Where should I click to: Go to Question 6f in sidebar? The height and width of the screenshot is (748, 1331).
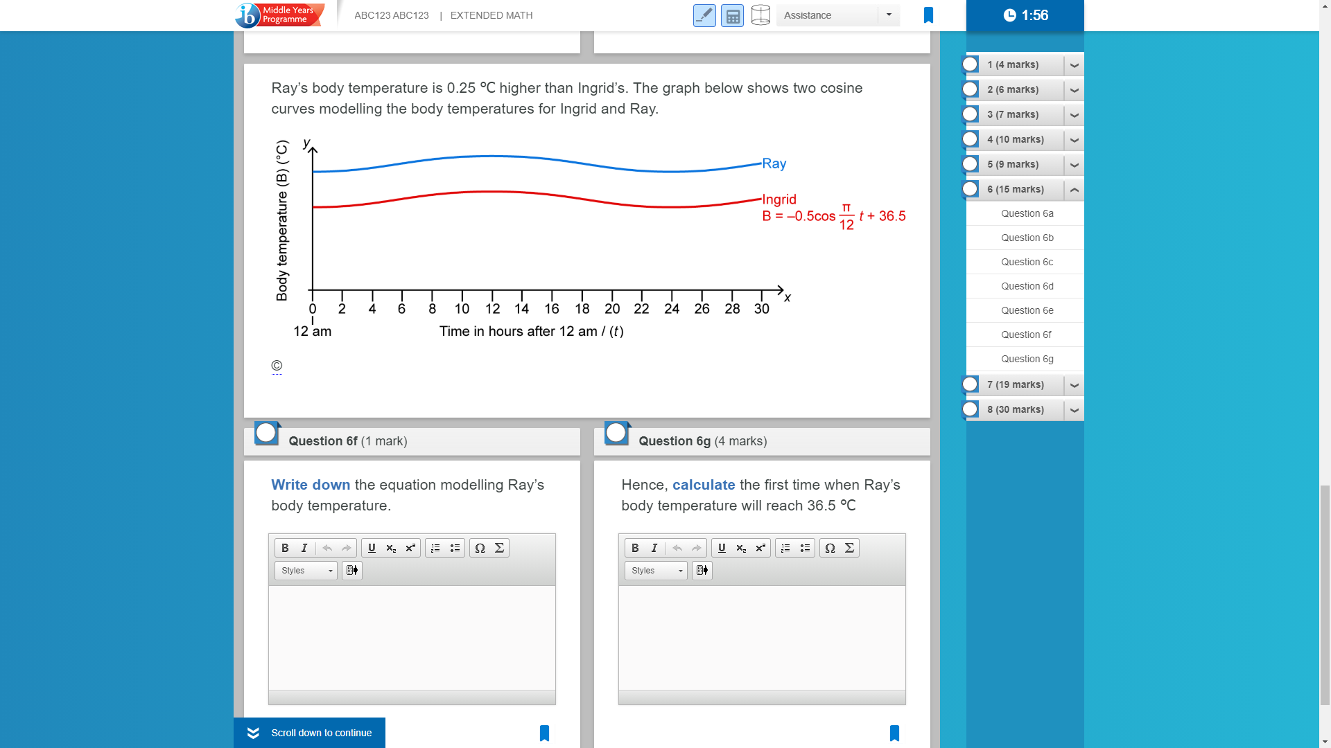click(x=1027, y=335)
